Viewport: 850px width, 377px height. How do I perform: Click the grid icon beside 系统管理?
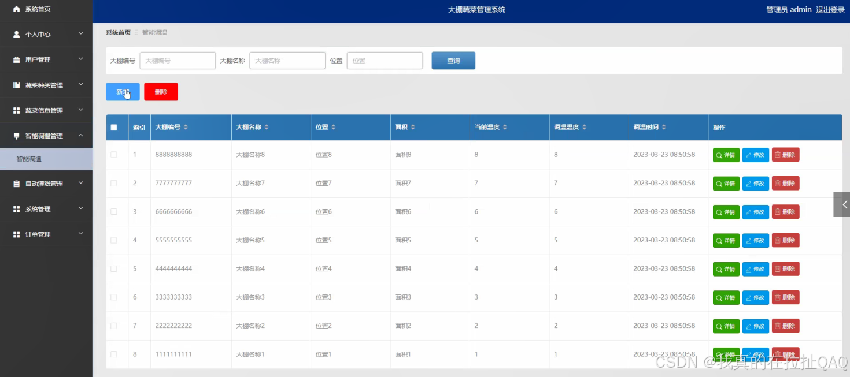click(16, 209)
